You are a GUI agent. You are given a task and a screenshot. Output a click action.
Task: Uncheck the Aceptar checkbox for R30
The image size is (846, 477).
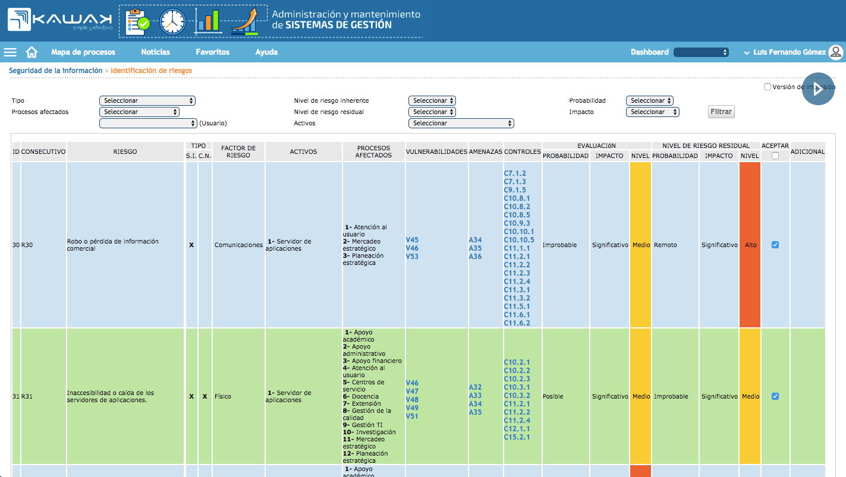[775, 245]
